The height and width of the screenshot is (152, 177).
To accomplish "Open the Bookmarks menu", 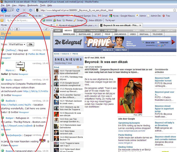I will pyautogui.click(x=33, y=5).
